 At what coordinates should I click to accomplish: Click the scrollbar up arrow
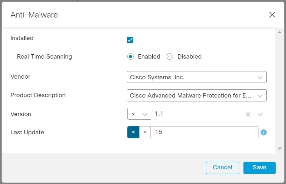[x=280, y=32]
